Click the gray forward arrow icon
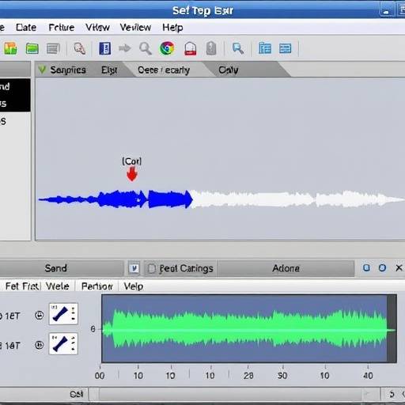 tap(125, 48)
